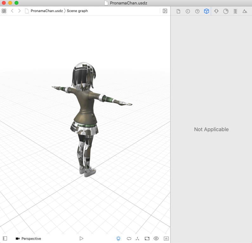Open the eye display options
Screen dimensions: 252x243
(x=156, y=239)
